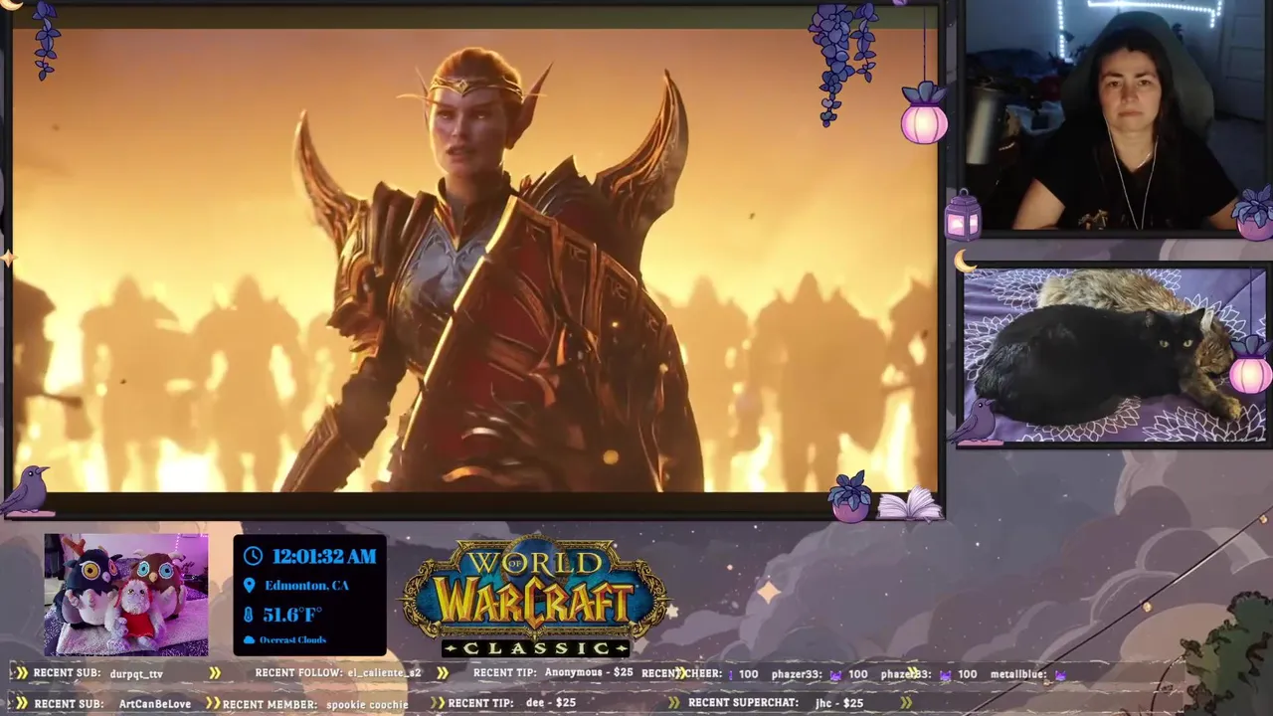The image size is (1273, 716).
Task: Click the thermometer icon beside 51.6°F
Action: pyautogui.click(x=249, y=615)
